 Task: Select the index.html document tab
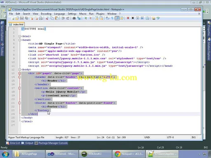(16, 24)
